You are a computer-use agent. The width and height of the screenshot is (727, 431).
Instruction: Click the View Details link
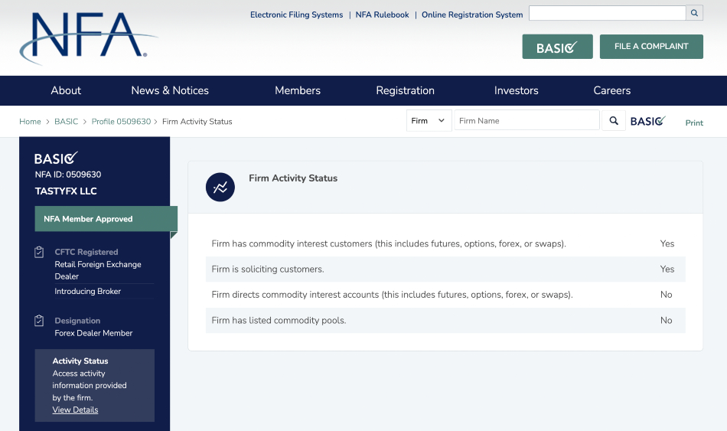[x=75, y=410]
